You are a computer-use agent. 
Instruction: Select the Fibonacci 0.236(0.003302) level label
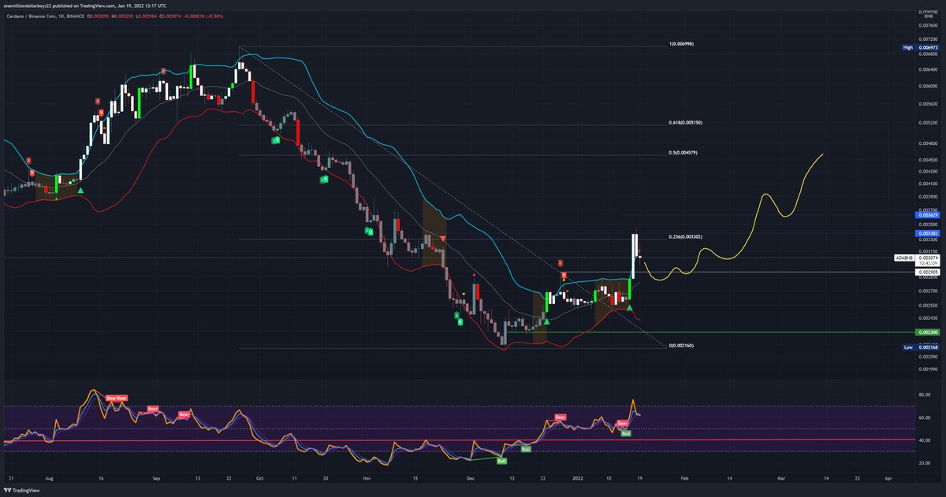coord(685,237)
